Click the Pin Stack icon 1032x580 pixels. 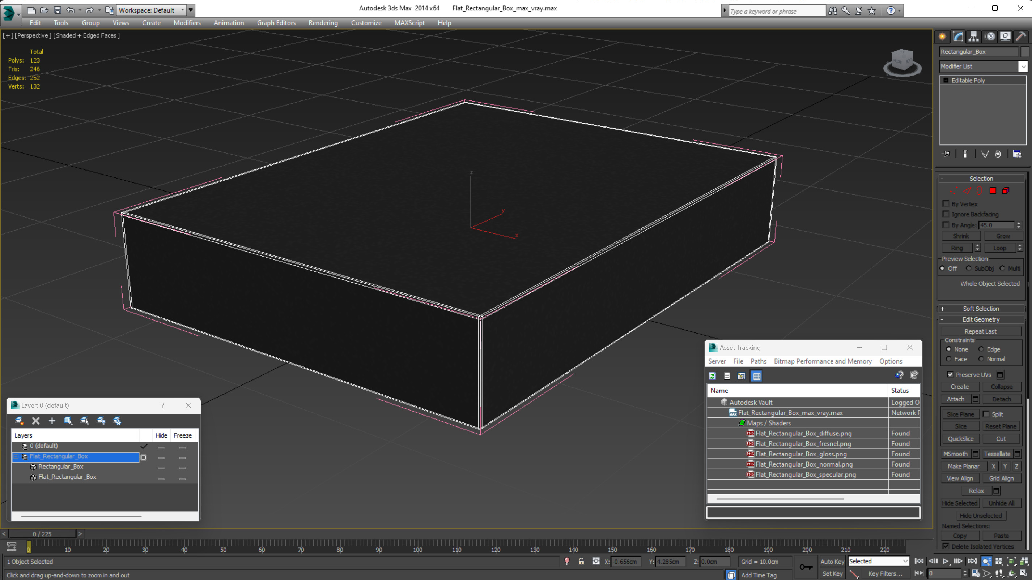(x=946, y=154)
